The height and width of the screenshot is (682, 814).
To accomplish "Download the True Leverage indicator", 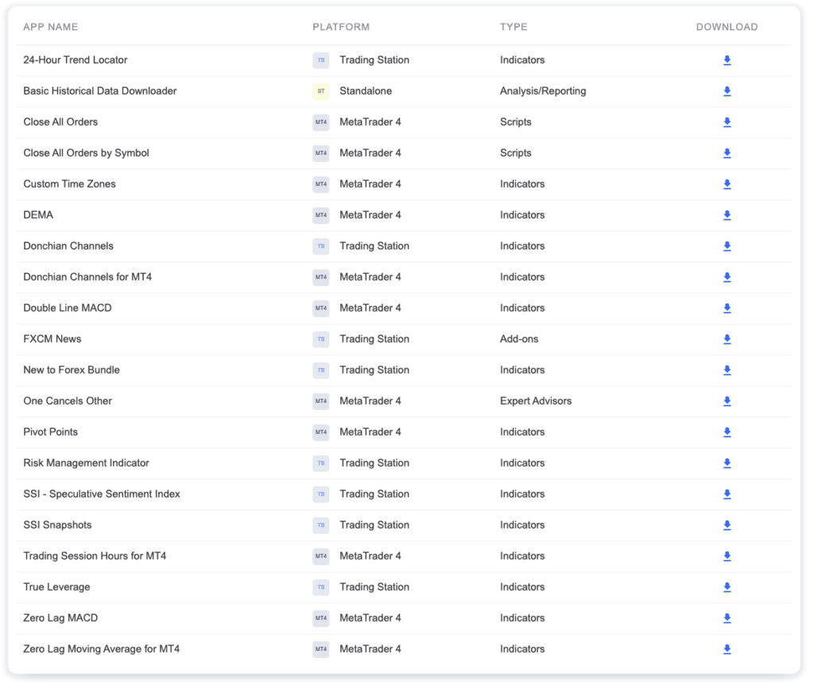I will (x=727, y=587).
